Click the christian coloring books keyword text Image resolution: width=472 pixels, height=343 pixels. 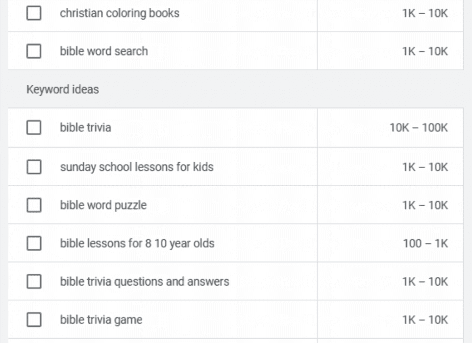tap(120, 13)
